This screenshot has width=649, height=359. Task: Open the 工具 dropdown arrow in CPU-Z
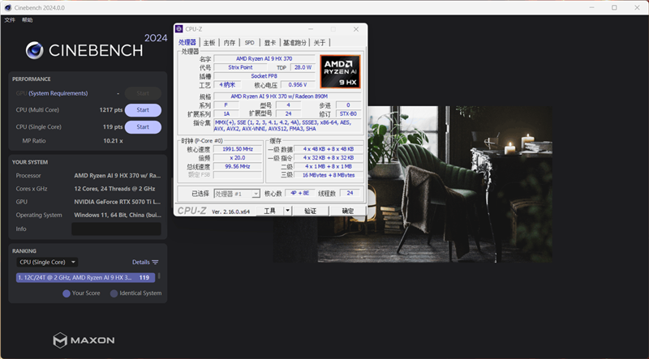click(x=287, y=211)
